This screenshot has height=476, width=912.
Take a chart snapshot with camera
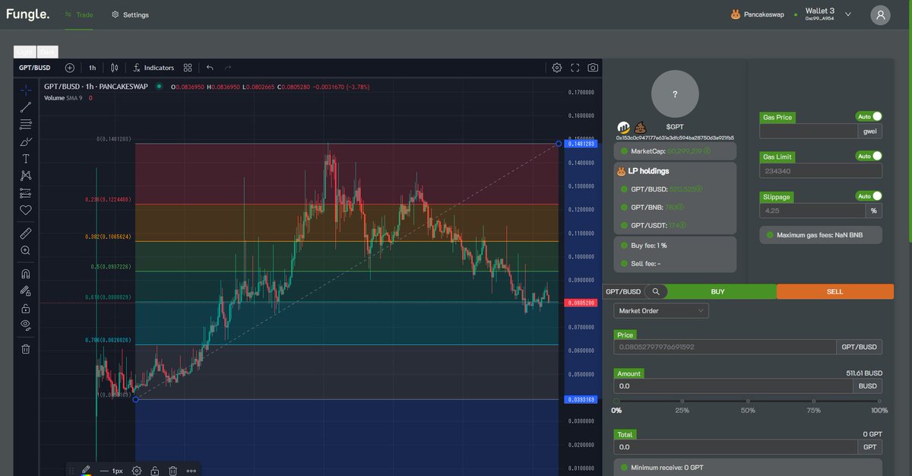pyautogui.click(x=593, y=68)
